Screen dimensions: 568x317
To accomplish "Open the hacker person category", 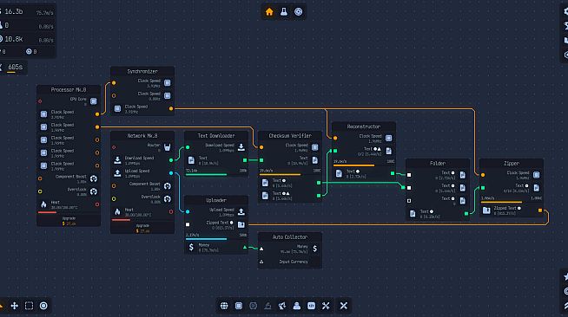I will tap(297, 306).
